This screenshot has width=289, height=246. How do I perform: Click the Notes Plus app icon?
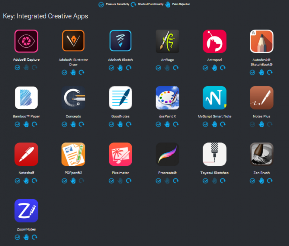pyautogui.click(x=262, y=98)
